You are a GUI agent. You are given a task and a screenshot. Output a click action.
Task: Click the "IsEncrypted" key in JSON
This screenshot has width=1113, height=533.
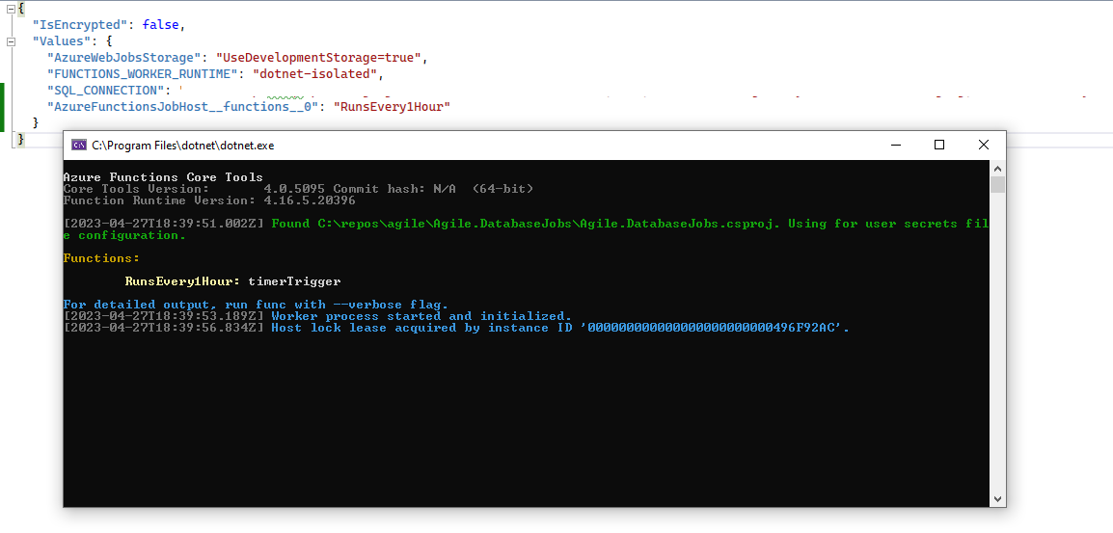(79, 24)
